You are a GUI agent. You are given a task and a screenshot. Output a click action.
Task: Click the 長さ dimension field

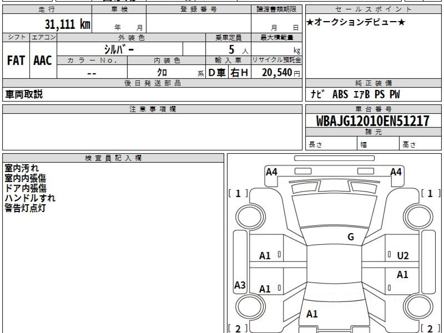(332, 144)
